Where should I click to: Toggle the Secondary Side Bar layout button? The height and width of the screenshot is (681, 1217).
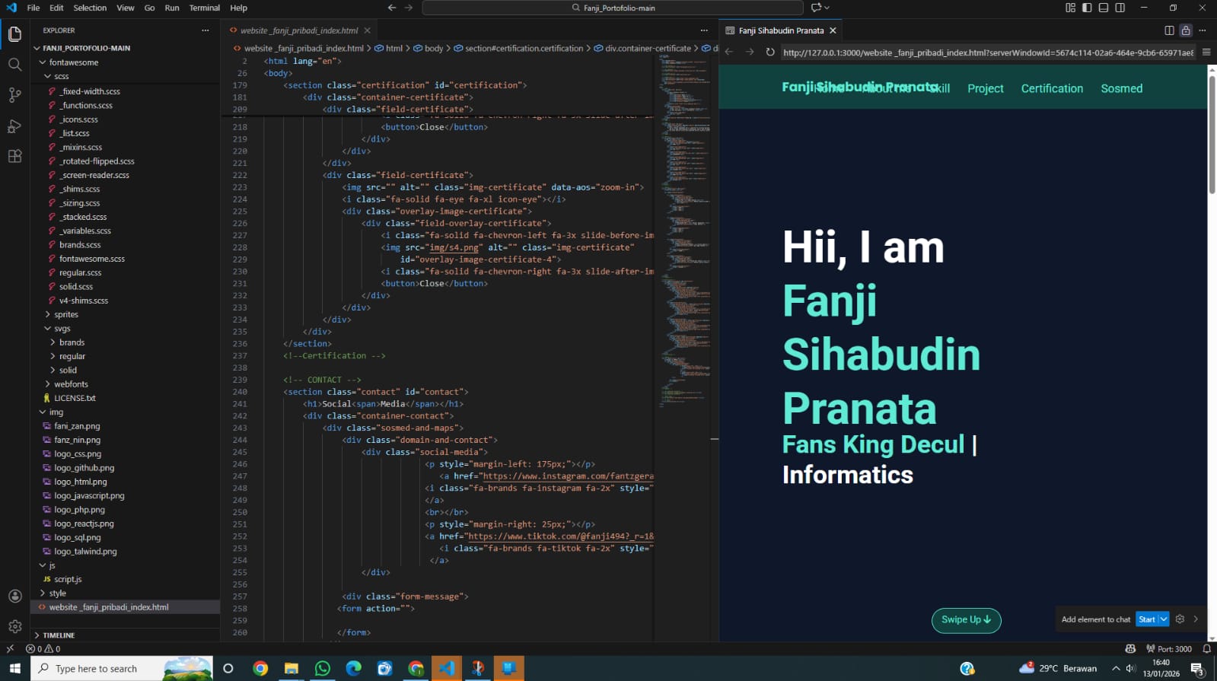[1120, 8]
